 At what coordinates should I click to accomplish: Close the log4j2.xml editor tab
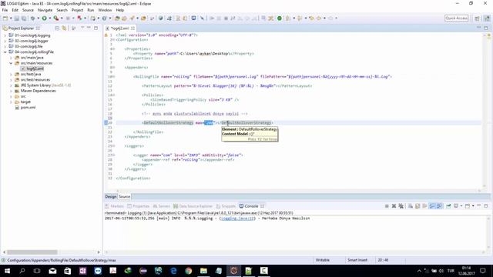133,28
